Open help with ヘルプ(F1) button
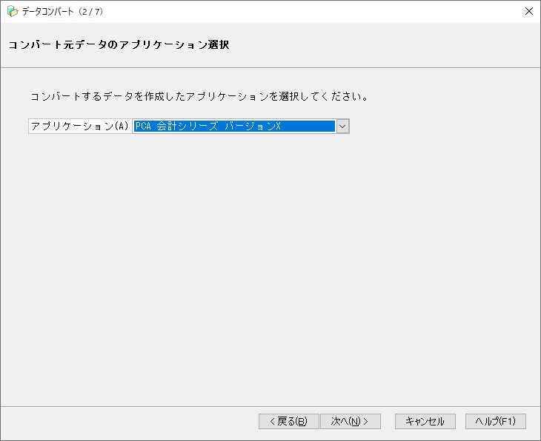 tap(495, 421)
